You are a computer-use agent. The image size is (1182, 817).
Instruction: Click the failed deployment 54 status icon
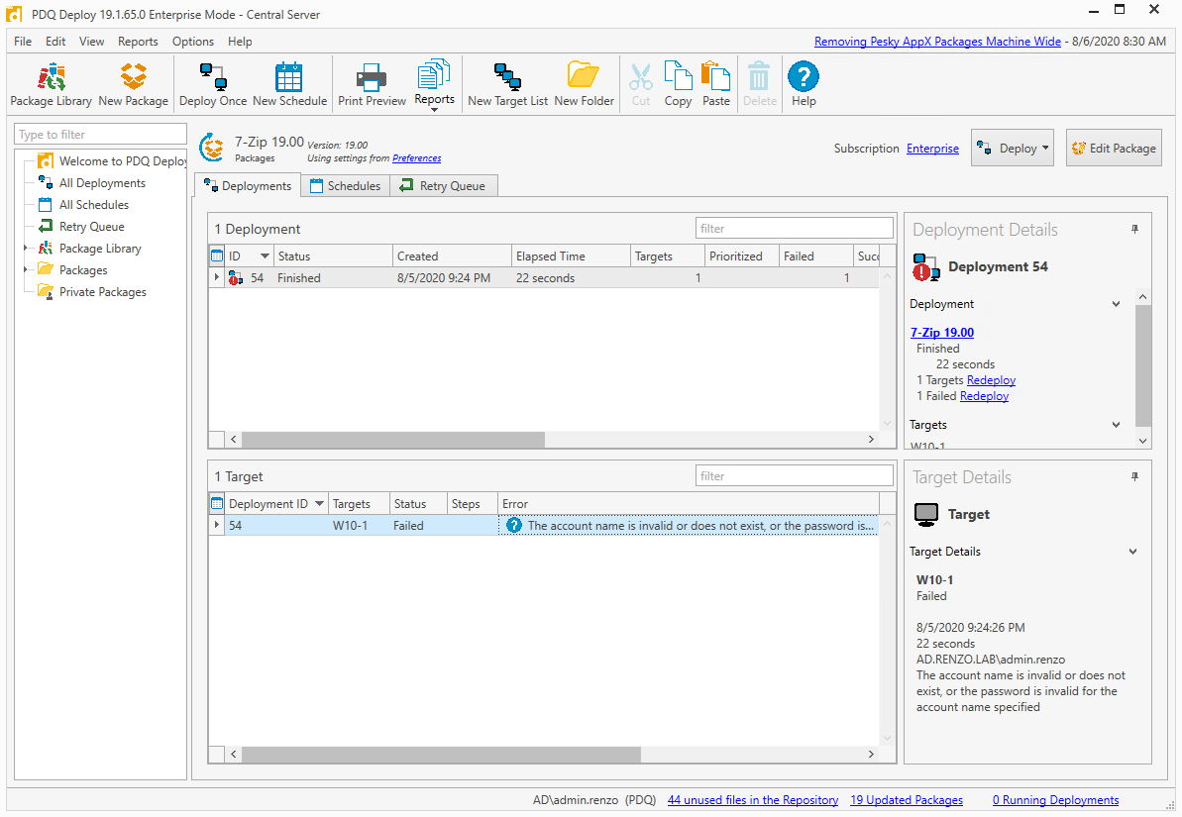pyautogui.click(x=235, y=278)
